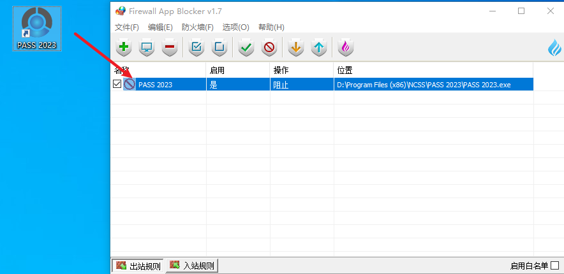This screenshot has height=274, width=564.
Task: Click the orange down arrow icon
Action: click(295, 48)
